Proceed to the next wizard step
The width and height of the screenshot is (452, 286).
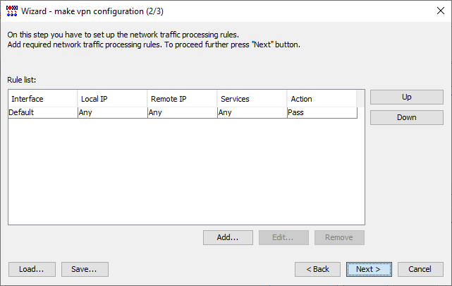pos(369,269)
